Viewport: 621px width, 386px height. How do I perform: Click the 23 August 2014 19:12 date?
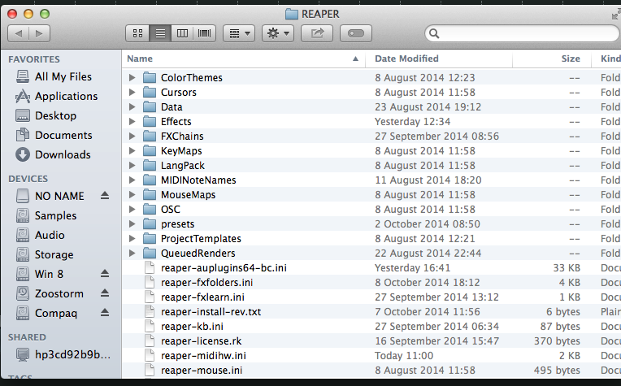coord(428,107)
